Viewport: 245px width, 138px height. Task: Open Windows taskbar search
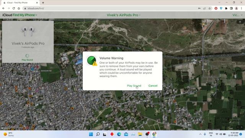tap(98, 134)
